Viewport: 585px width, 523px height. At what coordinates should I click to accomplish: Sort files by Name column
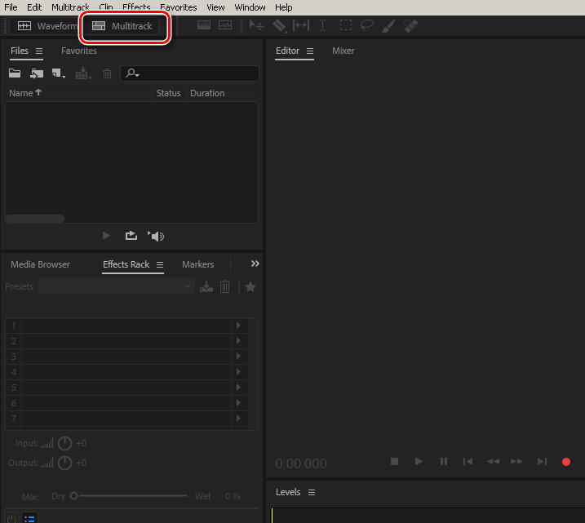point(25,93)
